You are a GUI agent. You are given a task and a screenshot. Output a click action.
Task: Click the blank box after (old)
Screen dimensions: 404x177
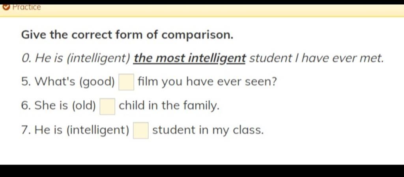pos(107,106)
